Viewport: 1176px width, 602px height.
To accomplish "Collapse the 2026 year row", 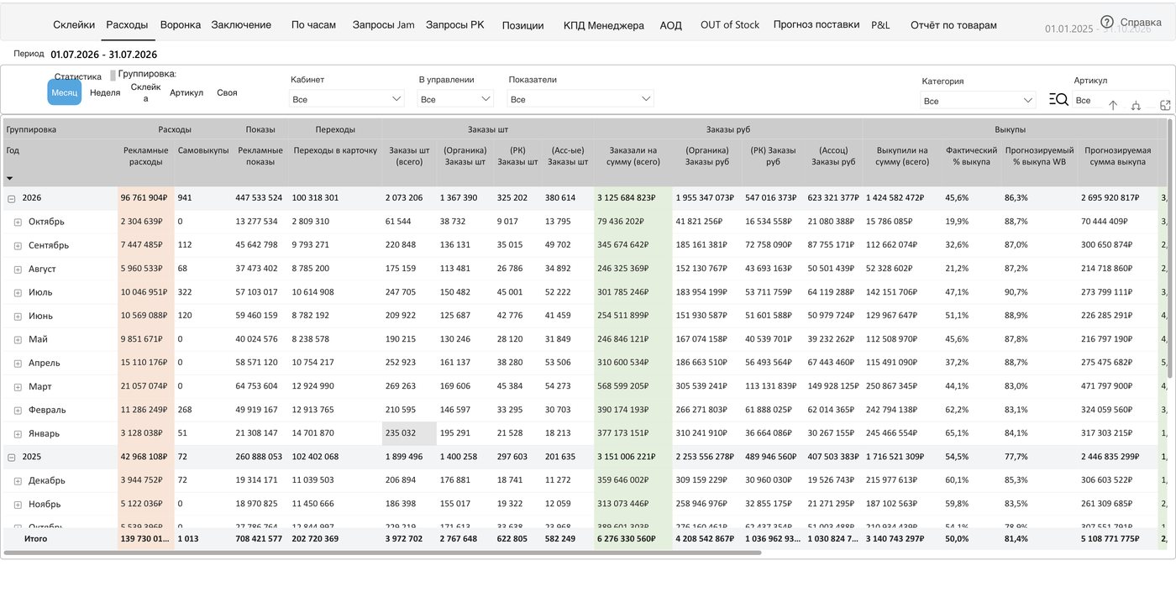I will point(12,199).
